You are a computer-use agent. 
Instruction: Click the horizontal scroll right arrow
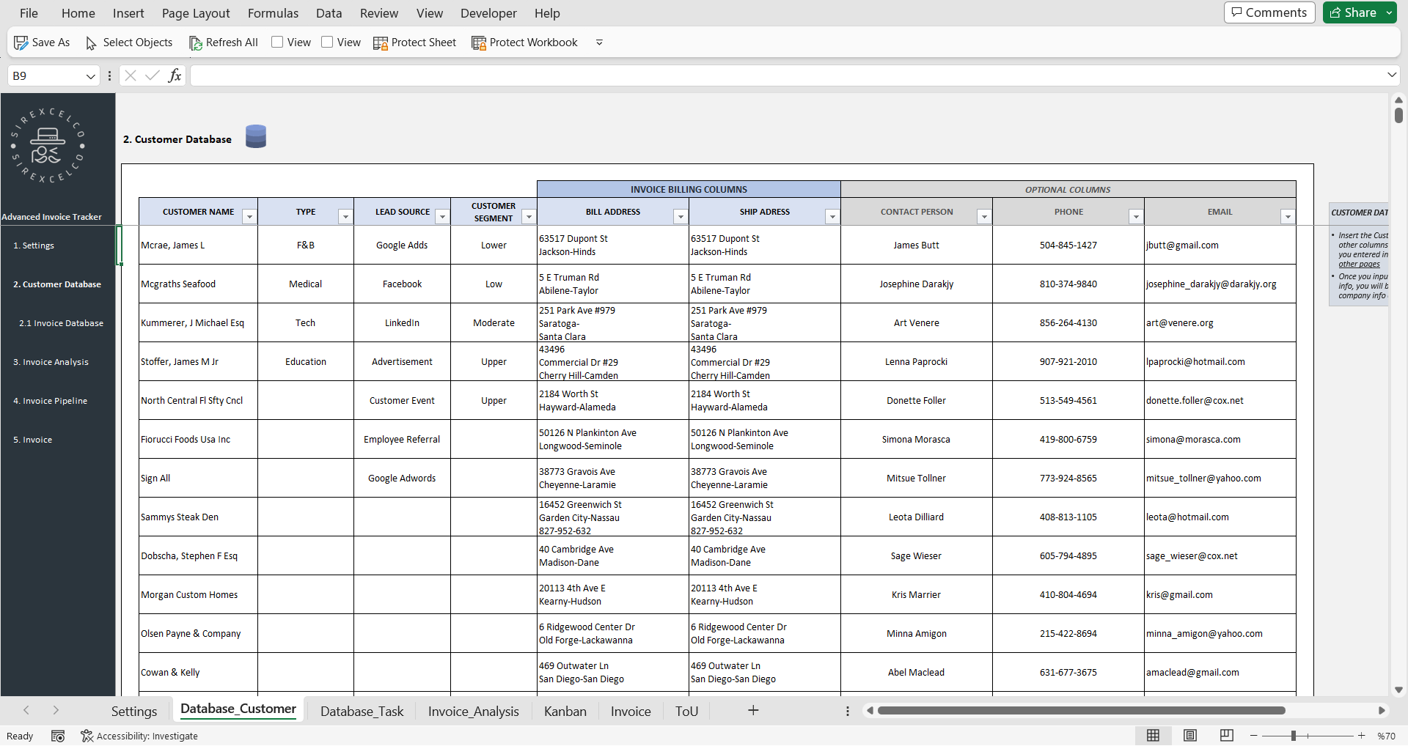tap(1382, 710)
